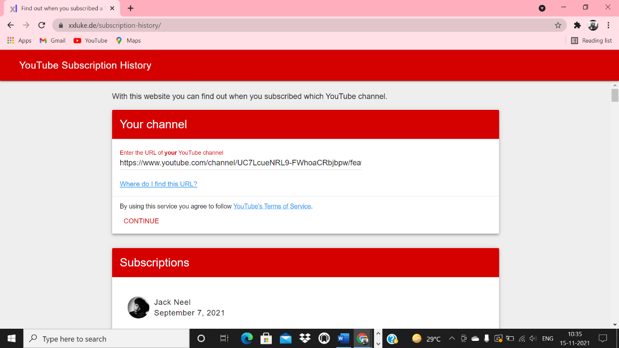Click the CONTINUE button
This screenshot has width=619, height=348.
pyautogui.click(x=141, y=221)
